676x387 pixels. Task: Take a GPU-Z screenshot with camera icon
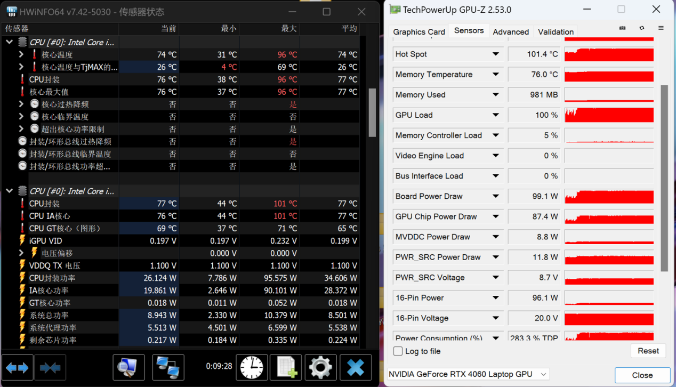pyautogui.click(x=622, y=28)
